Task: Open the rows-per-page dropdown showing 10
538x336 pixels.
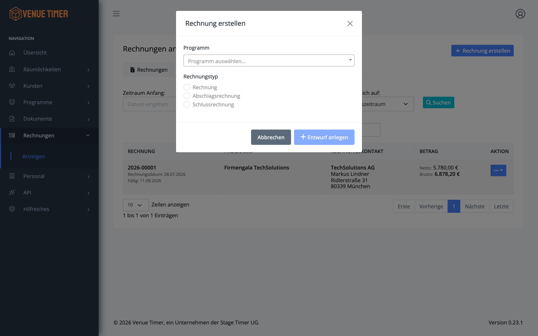Action: coord(136,205)
